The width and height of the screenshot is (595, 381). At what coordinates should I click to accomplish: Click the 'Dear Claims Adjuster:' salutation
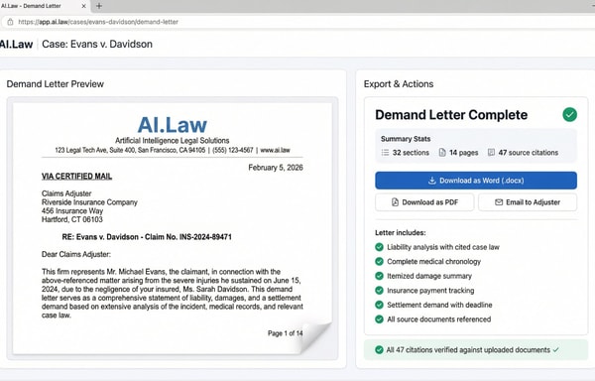click(x=76, y=254)
